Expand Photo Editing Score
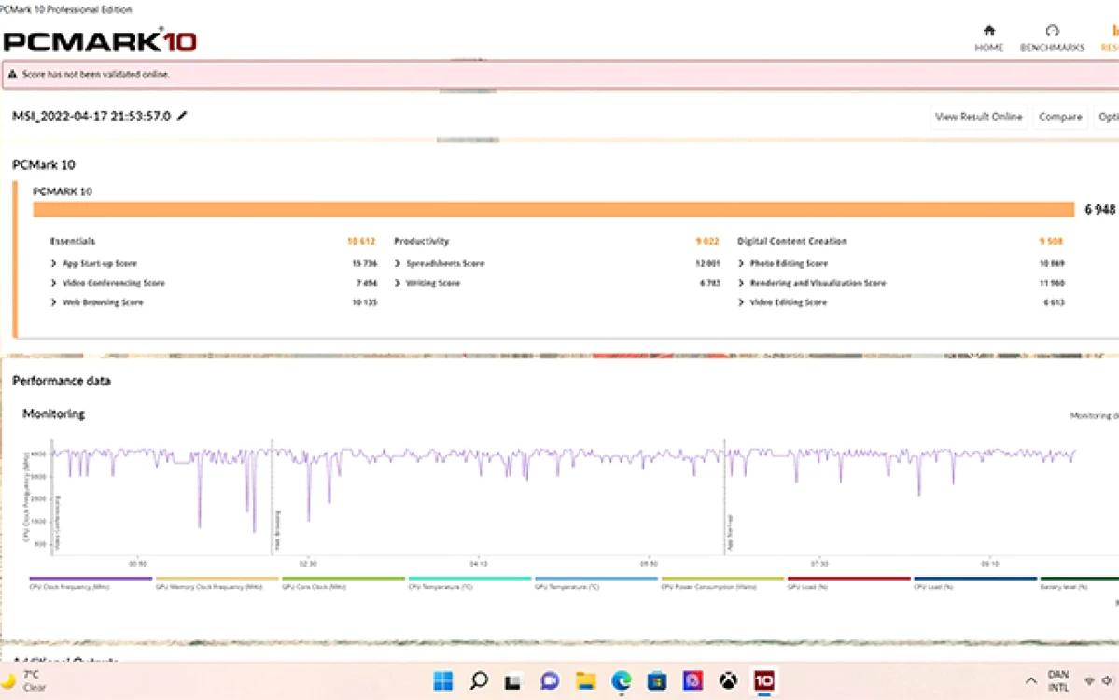Screen dimensions: 1119x700 tap(741, 263)
